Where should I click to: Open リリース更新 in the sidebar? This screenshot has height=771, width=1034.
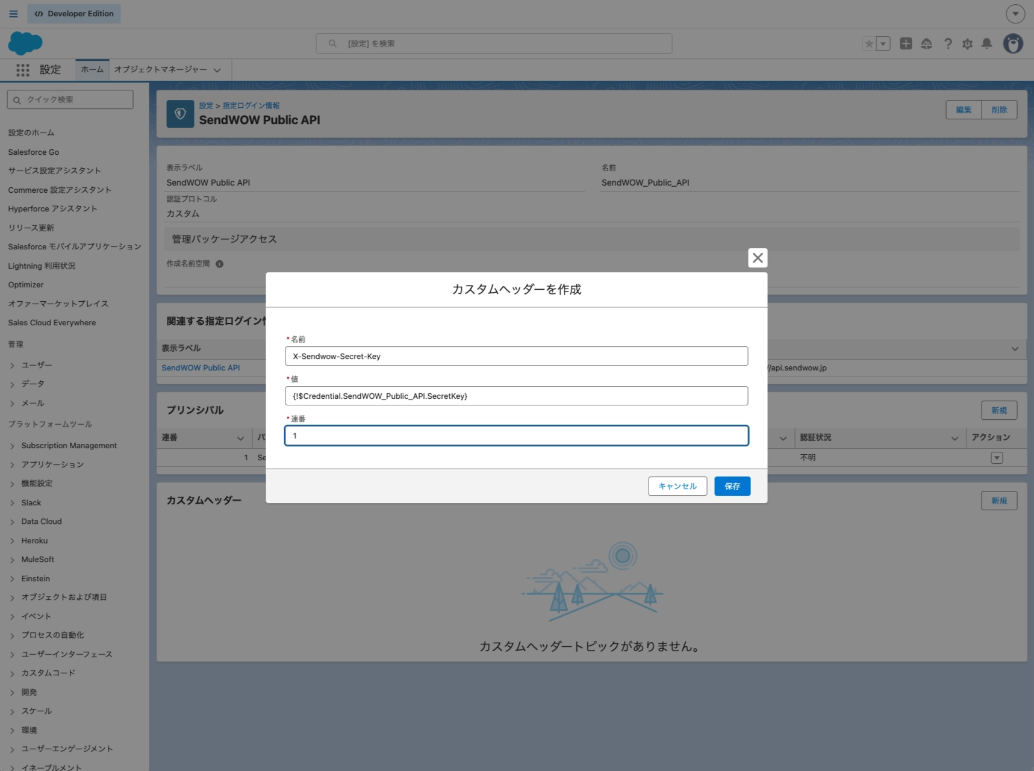point(31,228)
